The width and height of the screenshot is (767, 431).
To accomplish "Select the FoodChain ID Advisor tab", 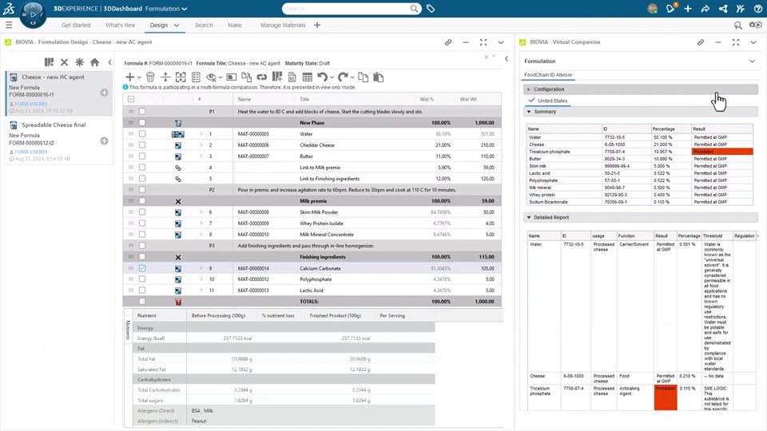I will [x=548, y=75].
